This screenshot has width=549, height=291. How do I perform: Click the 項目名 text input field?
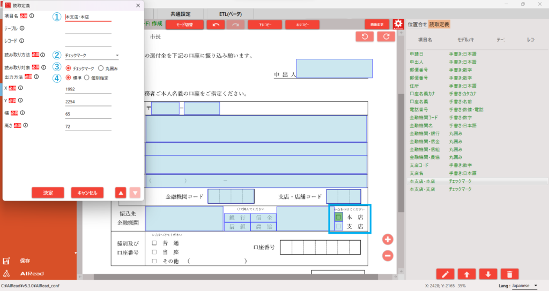pyautogui.click(x=88, y=17)
